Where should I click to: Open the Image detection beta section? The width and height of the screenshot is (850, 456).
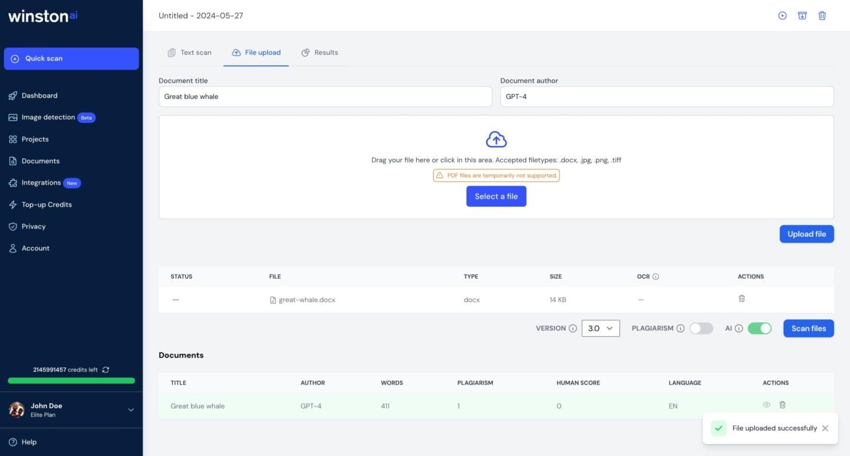pos(48,117)
